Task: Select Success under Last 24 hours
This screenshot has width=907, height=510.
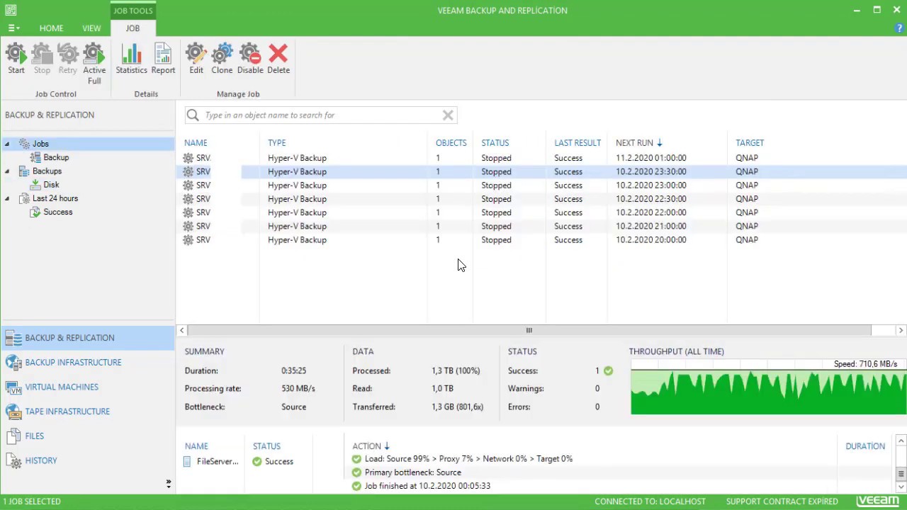Action: click(58, 212)
